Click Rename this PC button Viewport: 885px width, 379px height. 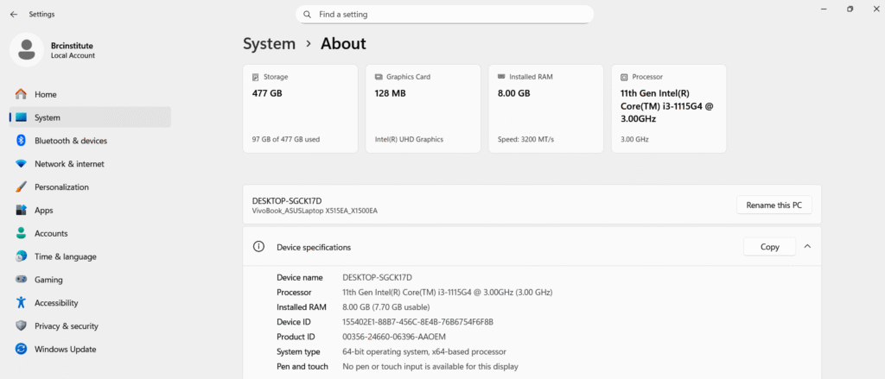[774, 205]
